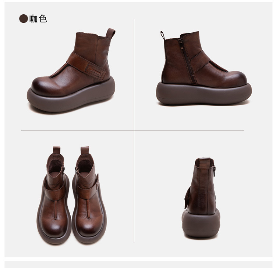Click the thin heel loop on the side-view boot
The width and height of the screenshot is (276, 268).
point(162,36)
